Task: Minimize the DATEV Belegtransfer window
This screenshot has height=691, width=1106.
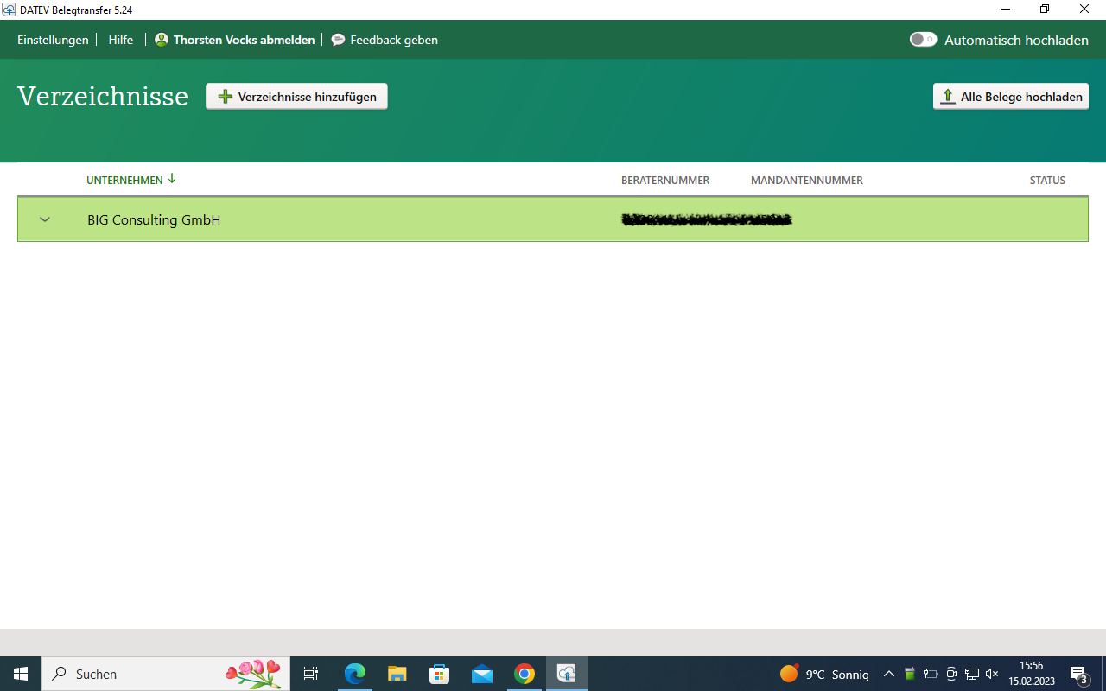Action: 1006,10
